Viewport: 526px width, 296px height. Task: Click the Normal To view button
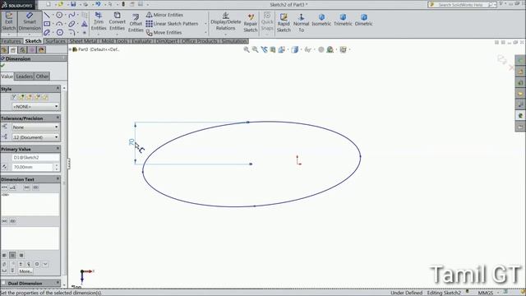301,23
